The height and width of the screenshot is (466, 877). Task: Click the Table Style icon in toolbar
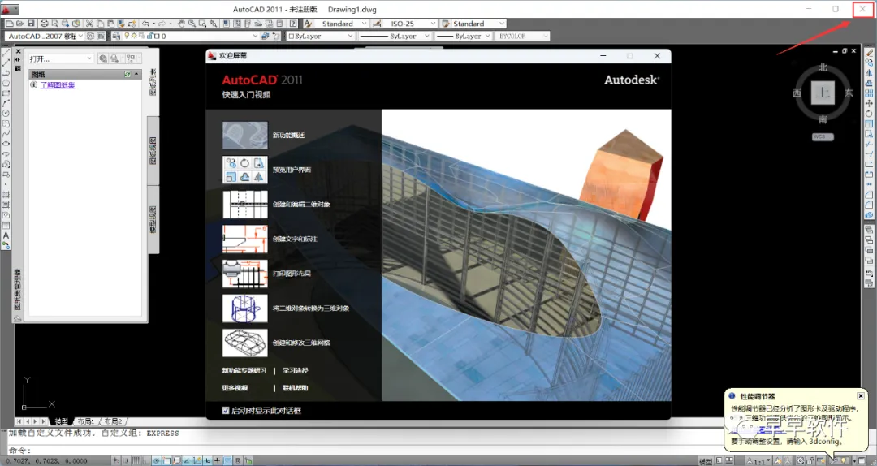point(446,24)
